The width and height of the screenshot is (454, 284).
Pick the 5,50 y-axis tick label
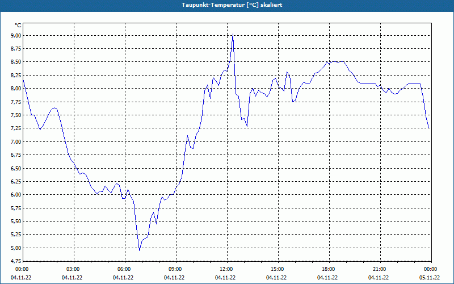15,222
